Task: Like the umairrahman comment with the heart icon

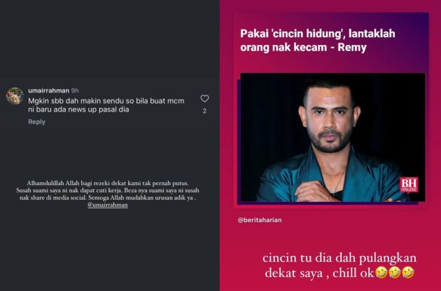Action: point(204,99)
